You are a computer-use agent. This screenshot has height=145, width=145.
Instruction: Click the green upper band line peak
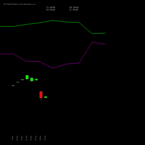[53, 20]
